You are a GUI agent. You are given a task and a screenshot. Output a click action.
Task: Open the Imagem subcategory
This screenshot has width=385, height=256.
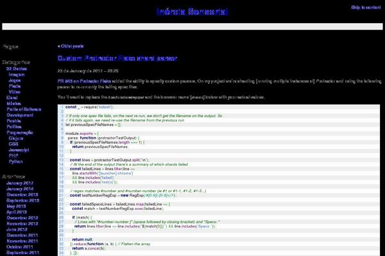point(17,74)
